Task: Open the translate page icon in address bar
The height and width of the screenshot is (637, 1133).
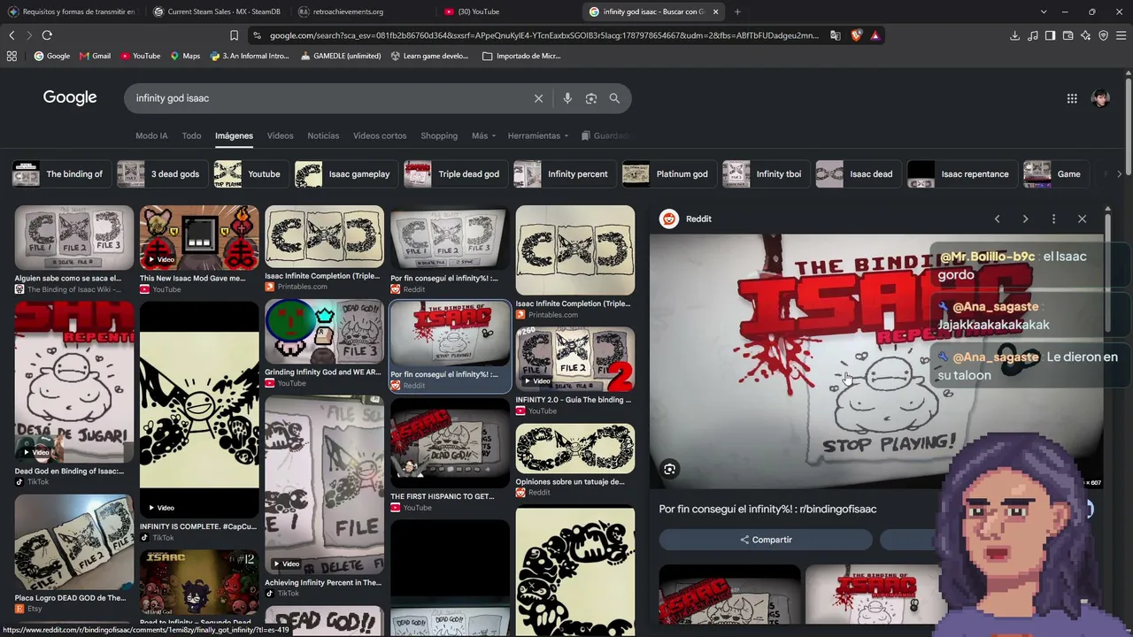Action: point(836,35)
